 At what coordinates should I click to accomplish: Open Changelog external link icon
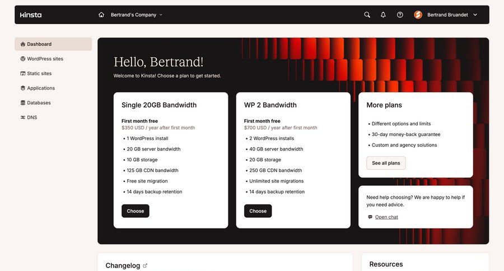[146, 265]
